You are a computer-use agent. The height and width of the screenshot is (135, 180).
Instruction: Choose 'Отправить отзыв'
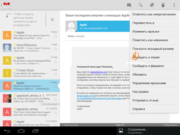(154, 100)
